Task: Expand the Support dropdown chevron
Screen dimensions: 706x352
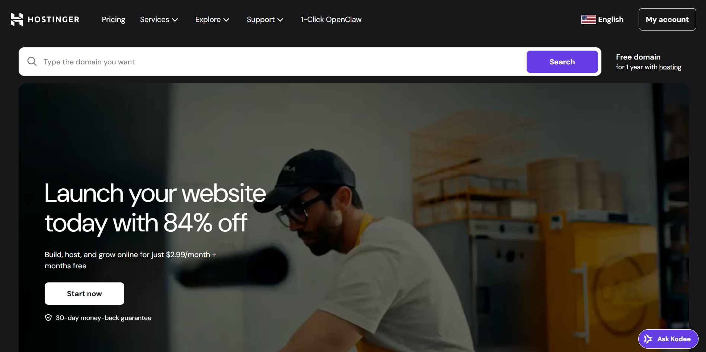Action: (280, 20)
